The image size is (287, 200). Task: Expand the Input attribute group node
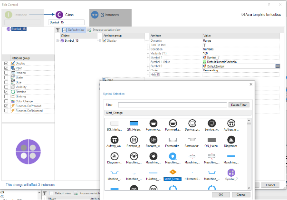pyautogui.click(x=100, y=80)
